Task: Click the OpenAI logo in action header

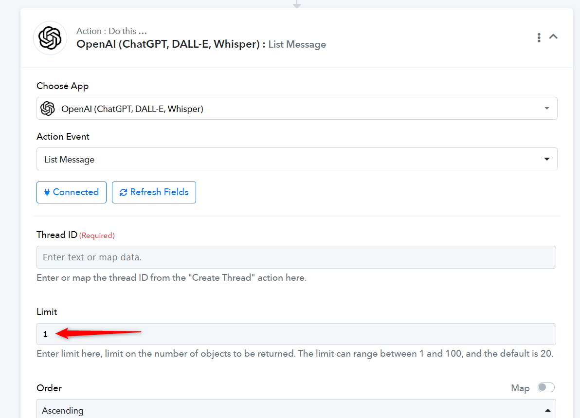Action: (x=50, y=38)
